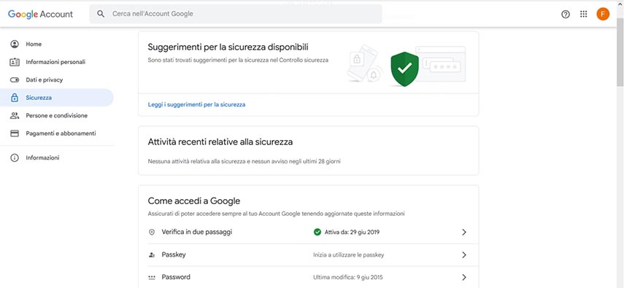Viewport: 624px width, 288px height.
Task: Click the green checkmark next to Attiva da
Action: pyautogui.click(x=317, y=232)
